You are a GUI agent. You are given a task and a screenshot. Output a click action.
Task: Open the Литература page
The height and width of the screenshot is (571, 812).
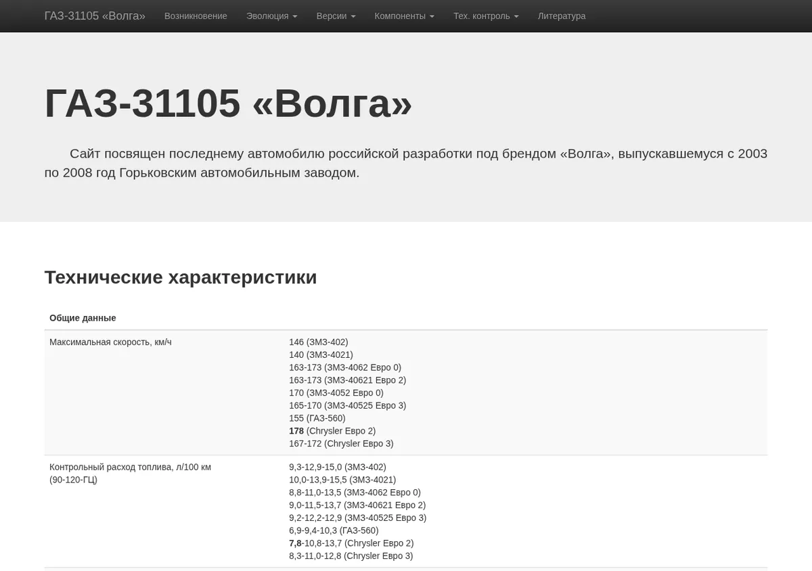562,16
